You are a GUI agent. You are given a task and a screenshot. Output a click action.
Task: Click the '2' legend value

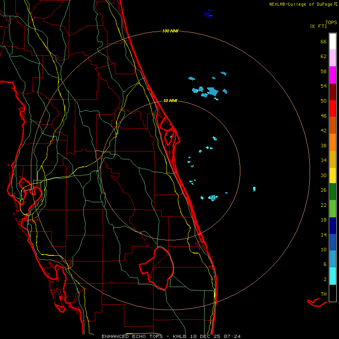325,279
